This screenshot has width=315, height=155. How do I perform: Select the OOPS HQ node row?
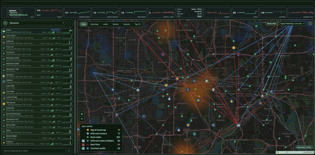(x=37, y=109)
